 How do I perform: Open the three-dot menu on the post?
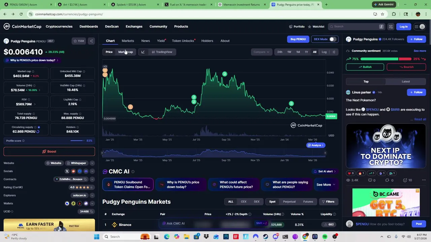[424, 180]
